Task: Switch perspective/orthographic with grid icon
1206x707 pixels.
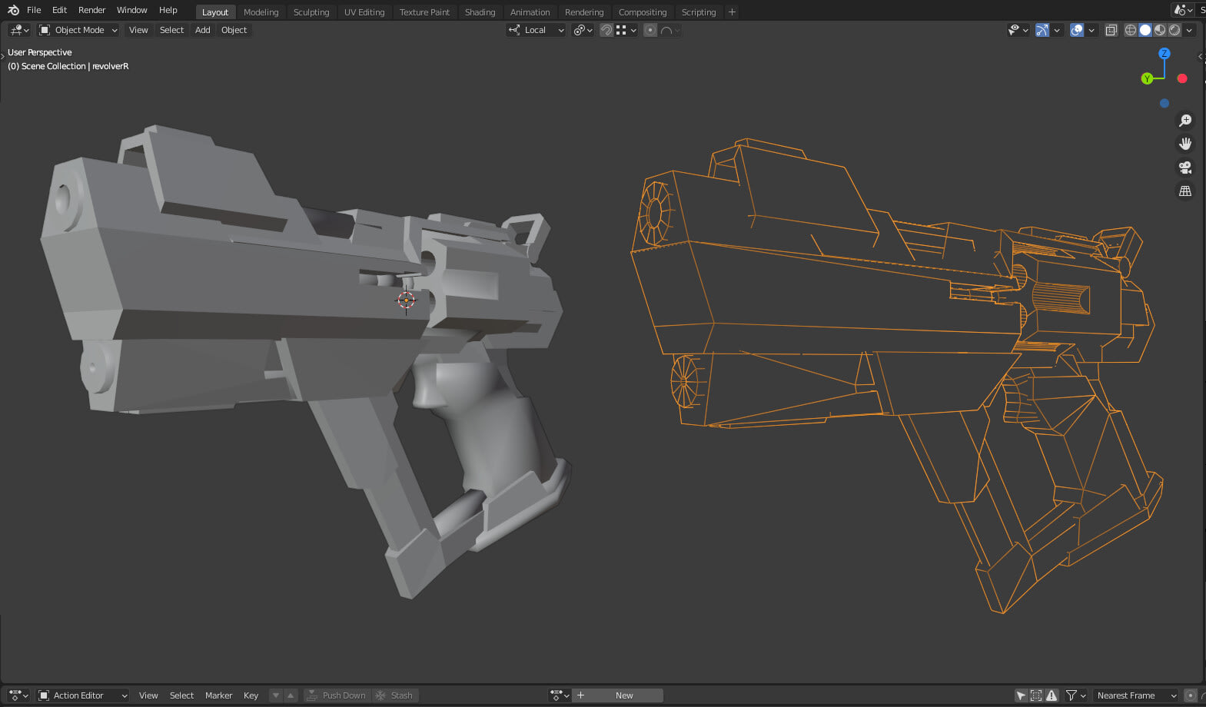Action: point(1185,191)
